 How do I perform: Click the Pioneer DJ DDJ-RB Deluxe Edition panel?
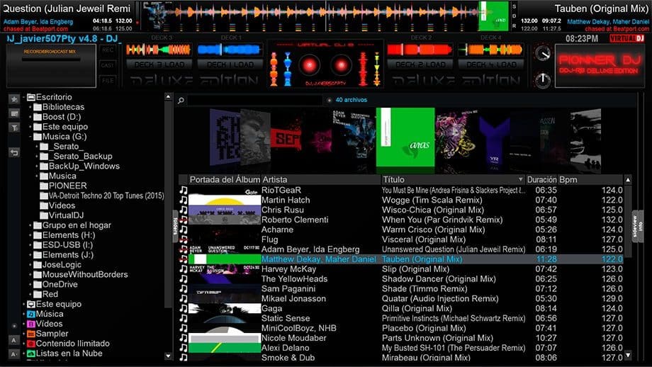coord(600,65)
